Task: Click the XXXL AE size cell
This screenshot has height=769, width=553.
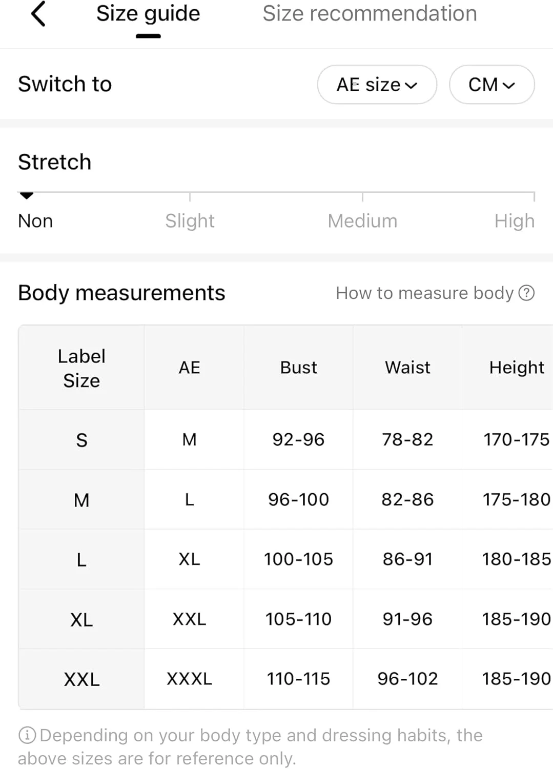Action: [x=189, y=679]
